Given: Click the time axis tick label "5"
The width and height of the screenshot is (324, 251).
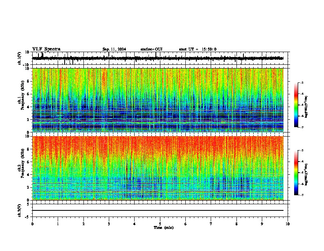Looking at the screenshot, I should tap(160, 224).
